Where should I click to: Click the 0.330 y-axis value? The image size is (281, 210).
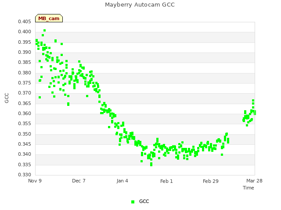25,175
